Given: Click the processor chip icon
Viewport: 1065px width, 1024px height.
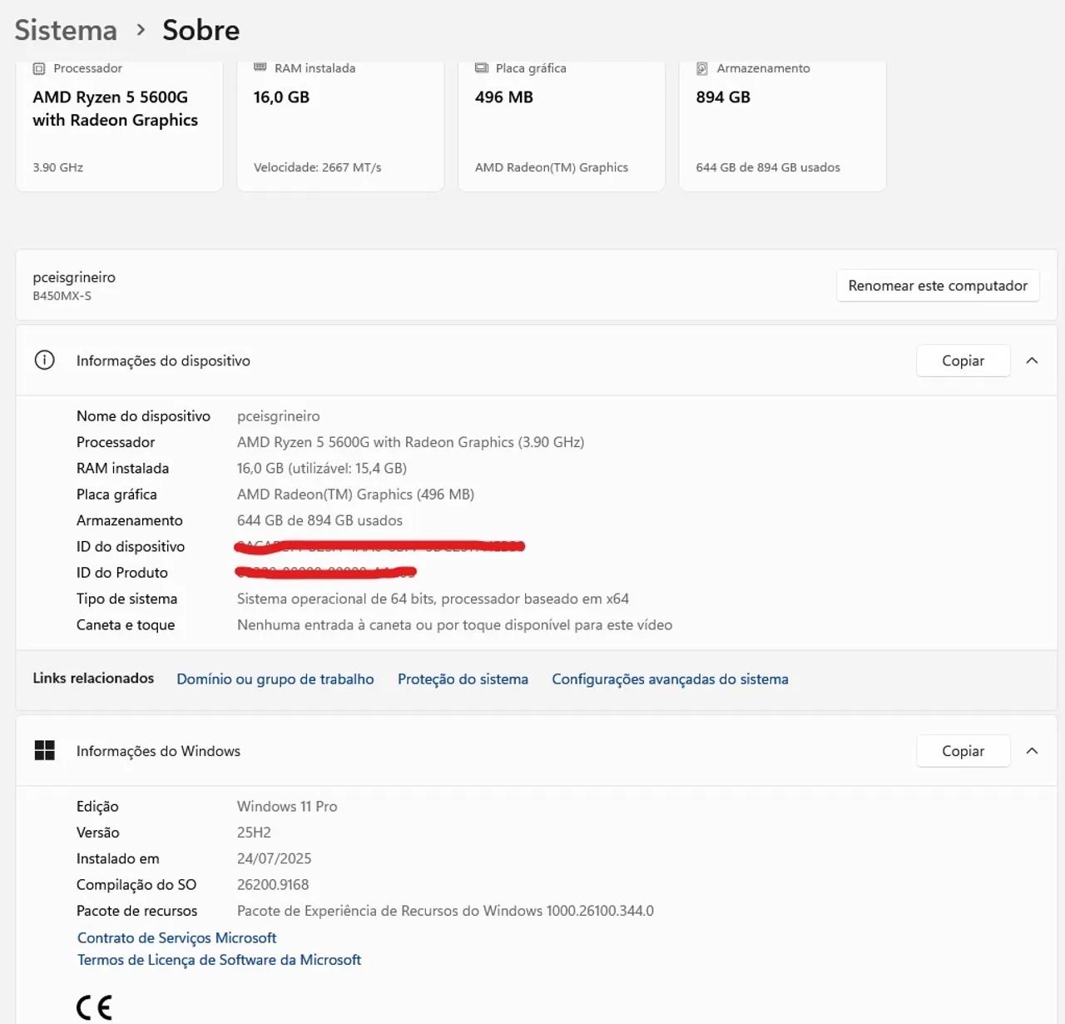Looking at the screenshot, I should click(x=39, y=68).
